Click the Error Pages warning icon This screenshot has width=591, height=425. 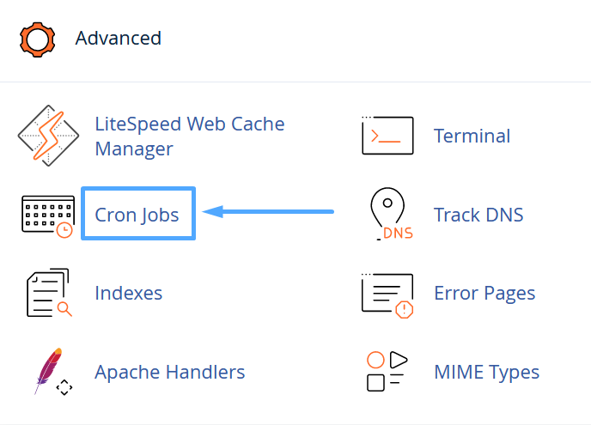tap(387, 293)
